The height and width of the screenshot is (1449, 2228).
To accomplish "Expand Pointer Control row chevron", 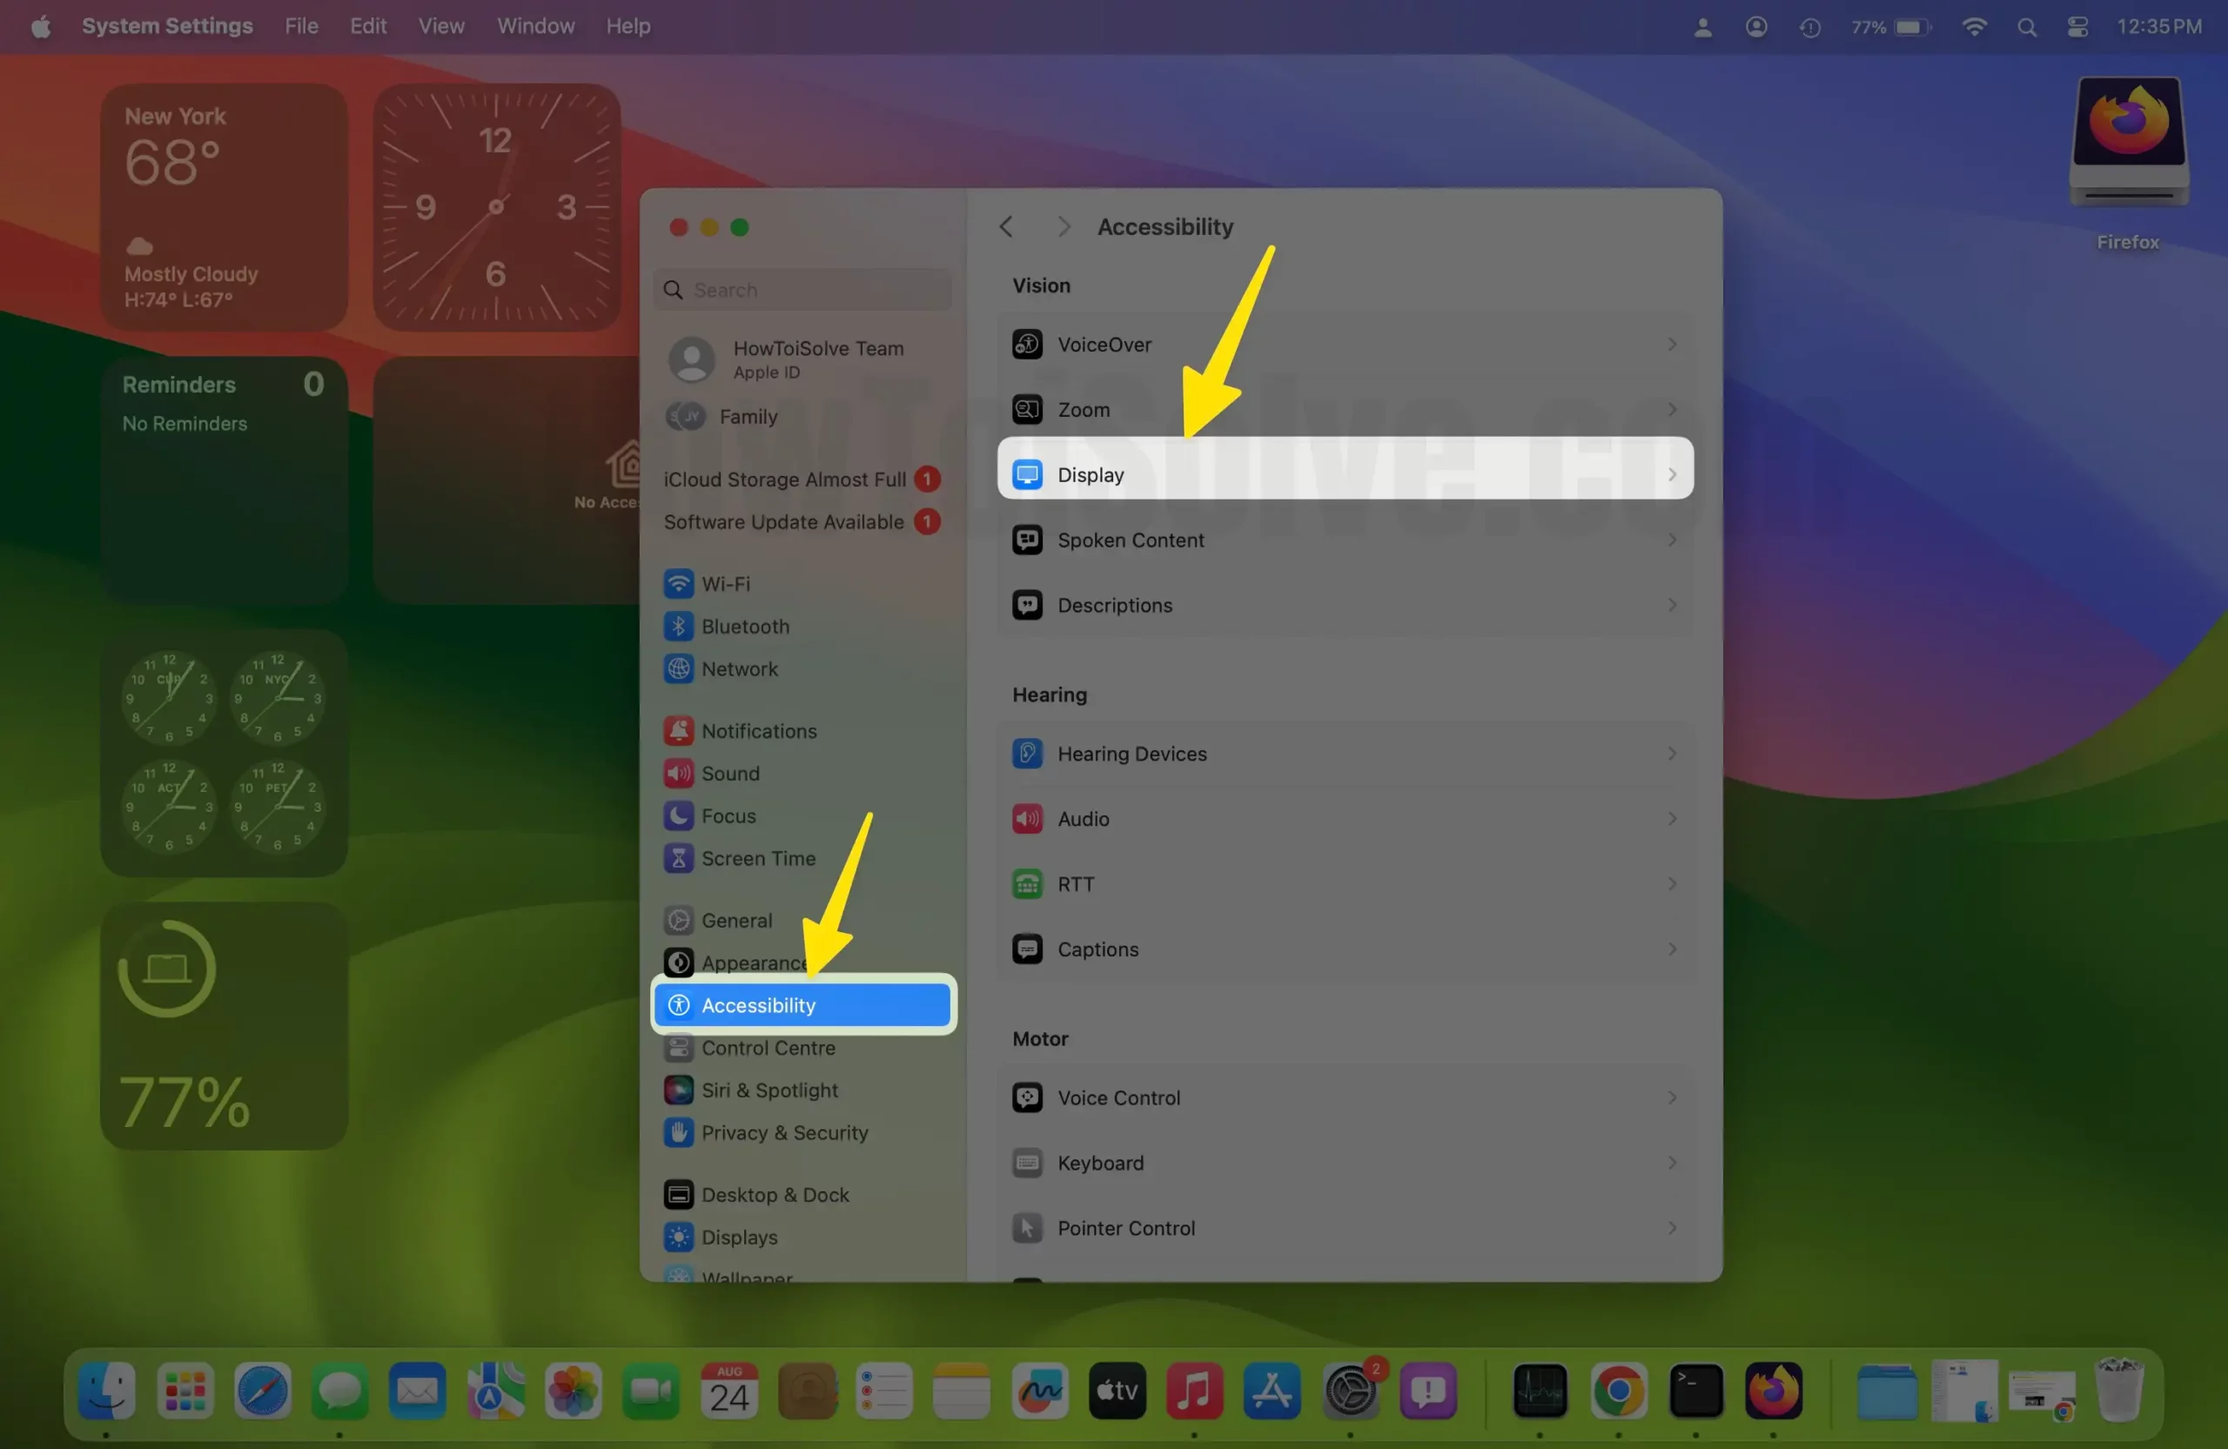I will point(1672,1228).
